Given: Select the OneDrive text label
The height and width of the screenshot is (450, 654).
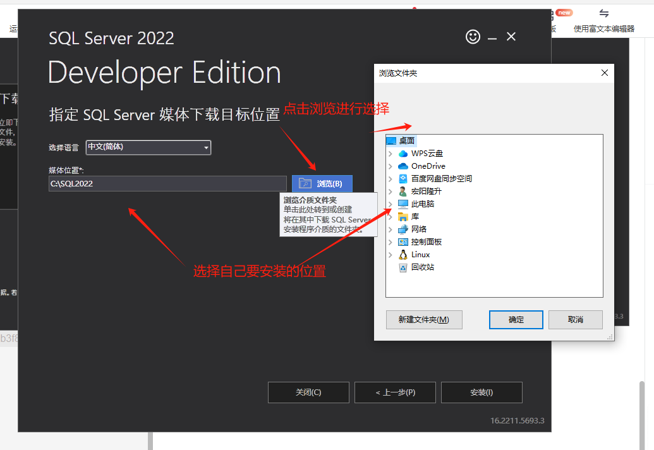Looking at the screenshot, I should pos(428,166).
